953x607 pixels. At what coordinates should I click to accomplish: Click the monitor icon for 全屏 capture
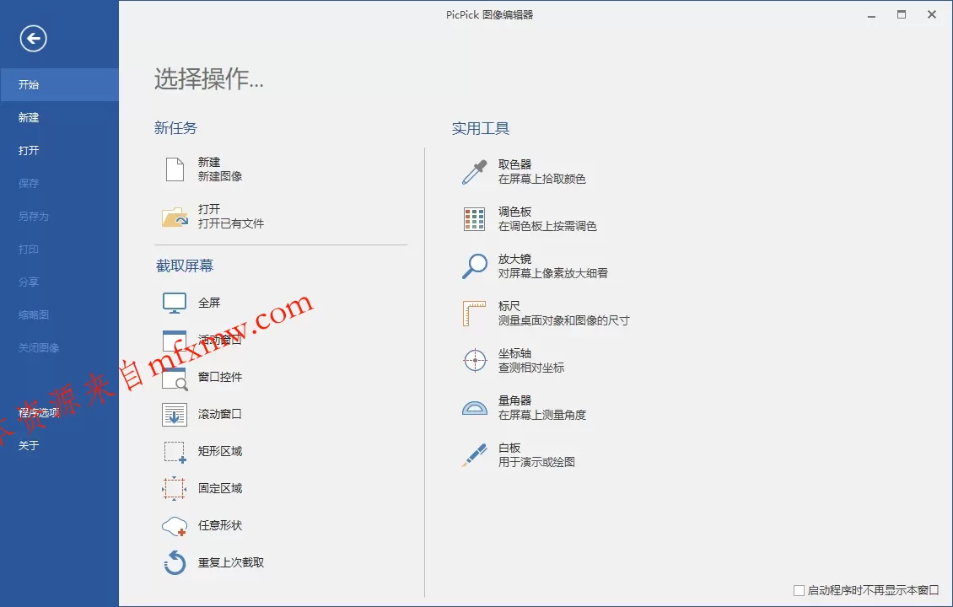(x=175, y=303)
